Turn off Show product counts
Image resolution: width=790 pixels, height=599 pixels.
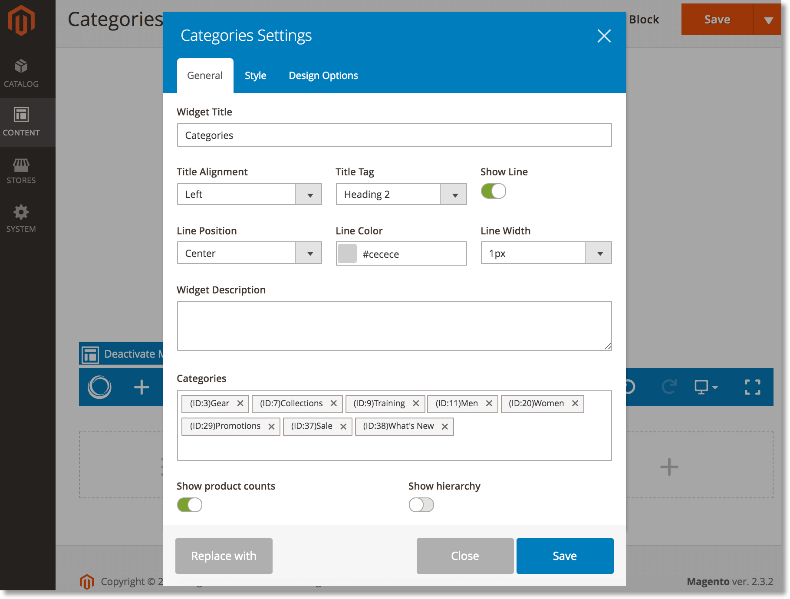pyautogui.click(x=189, y=504)
